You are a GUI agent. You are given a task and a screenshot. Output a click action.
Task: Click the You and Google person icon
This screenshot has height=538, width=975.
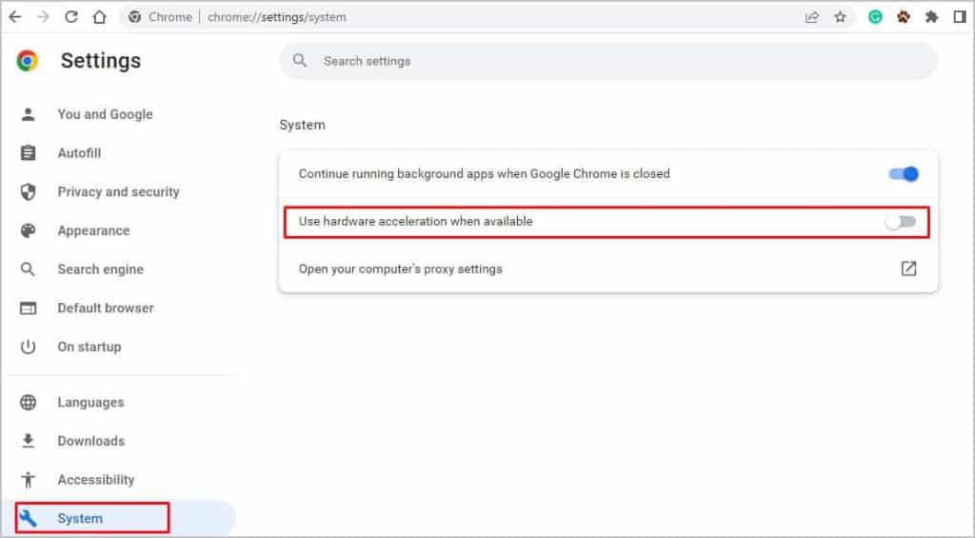click(28, 114)
